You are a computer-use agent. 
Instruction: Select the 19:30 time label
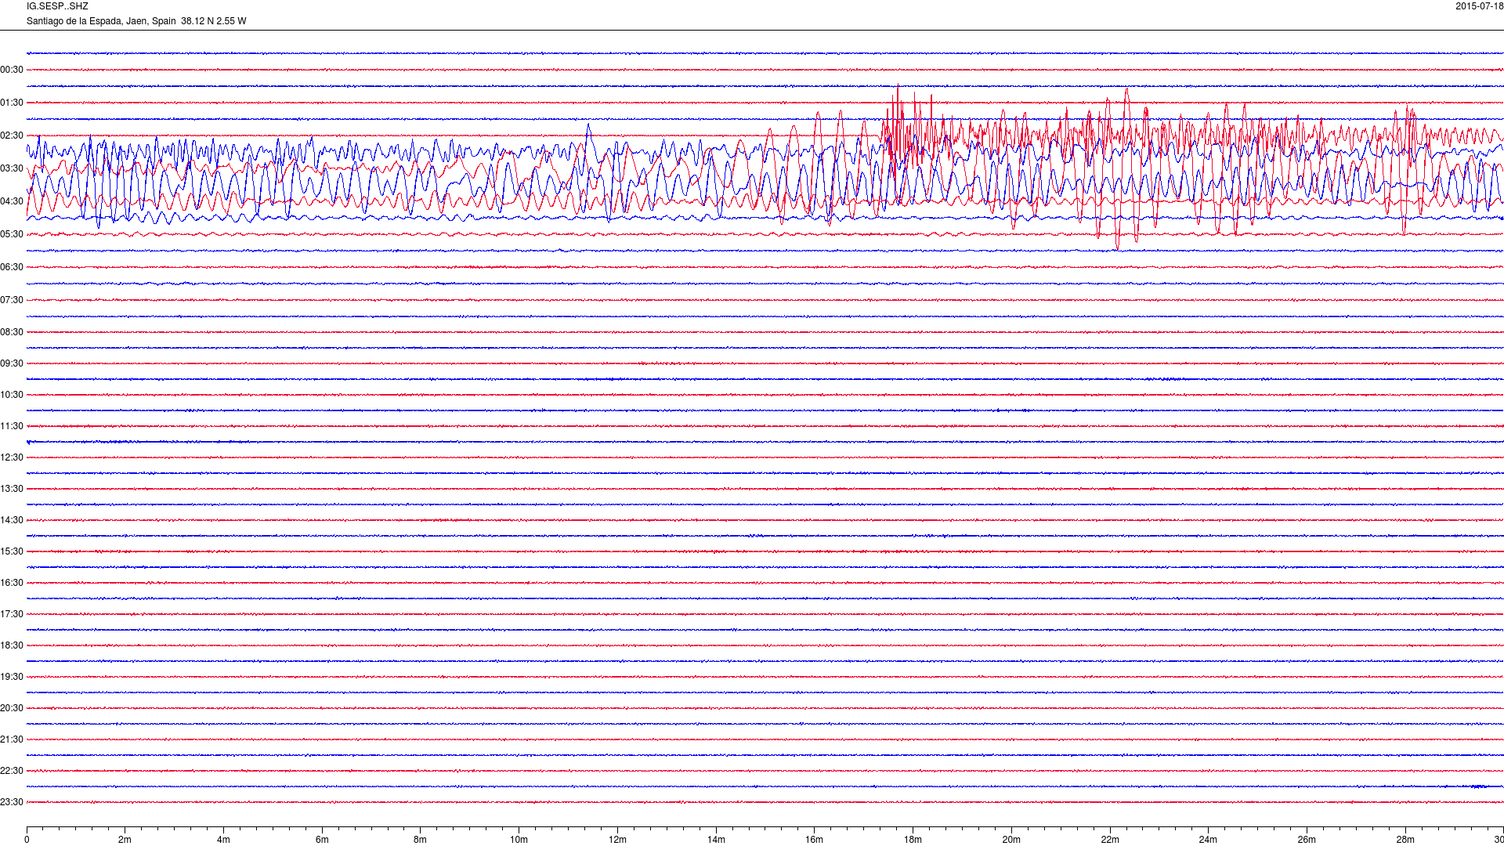[x=12, y=677]
